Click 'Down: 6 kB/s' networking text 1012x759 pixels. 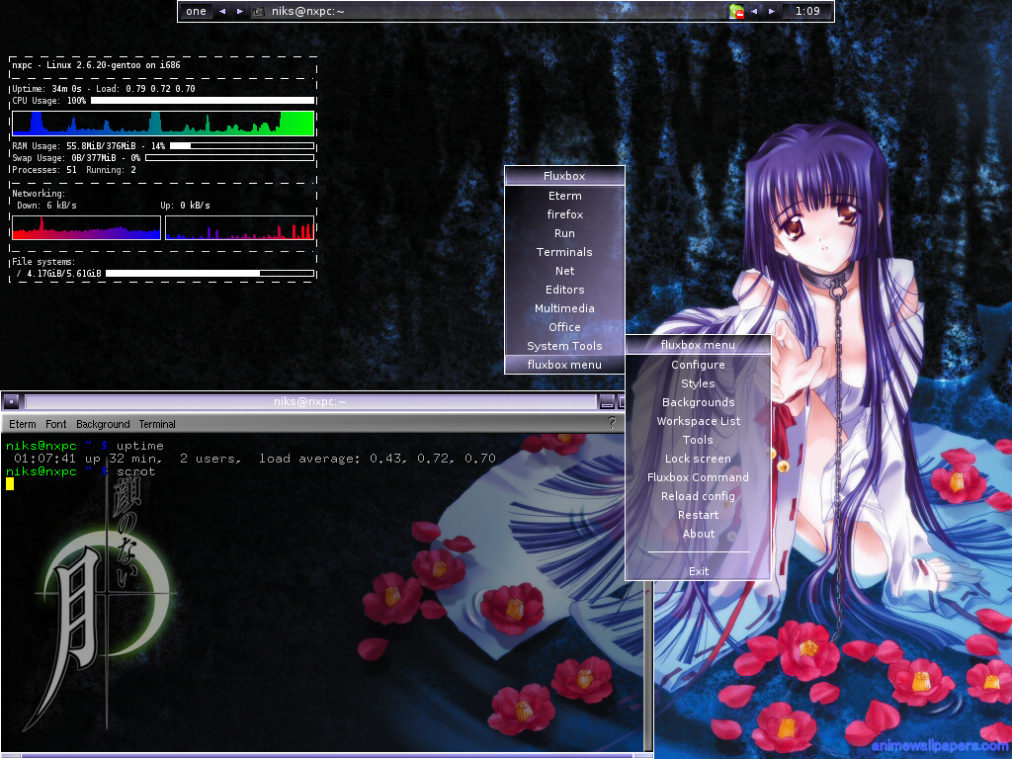tap(46, 206)
